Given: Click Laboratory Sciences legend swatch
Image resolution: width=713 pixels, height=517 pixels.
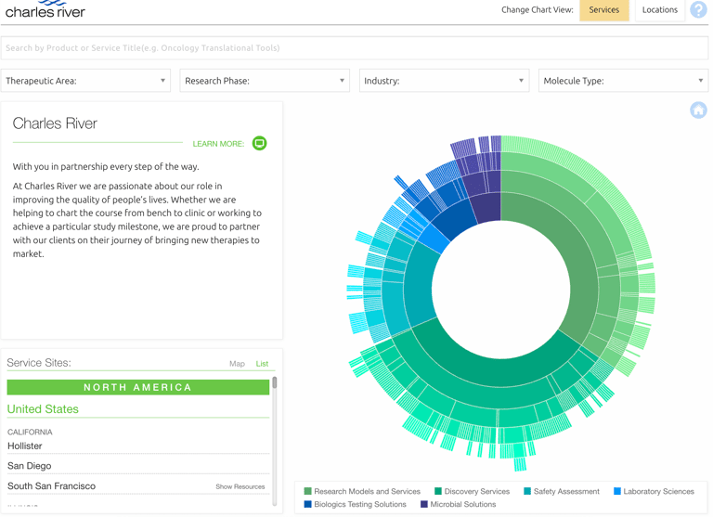Looking at the screenshot, I should tap(617, 491).
